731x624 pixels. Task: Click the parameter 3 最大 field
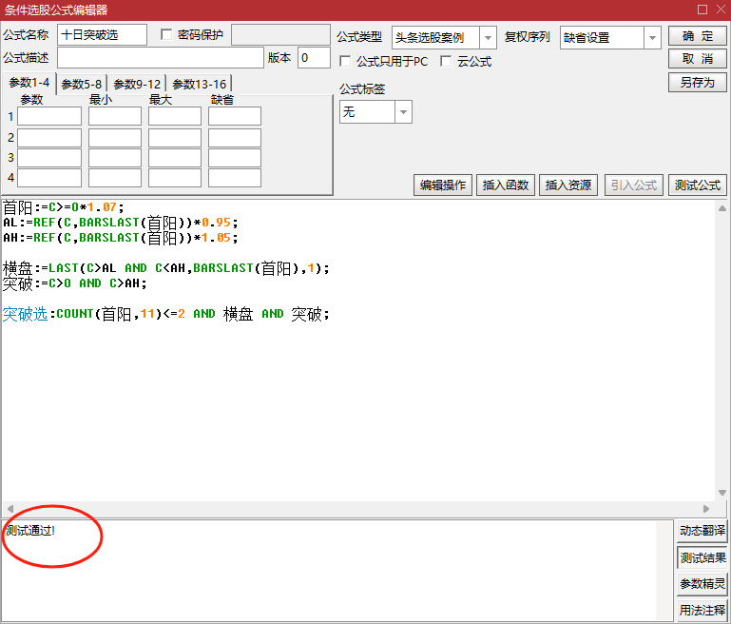coord(175,158)
